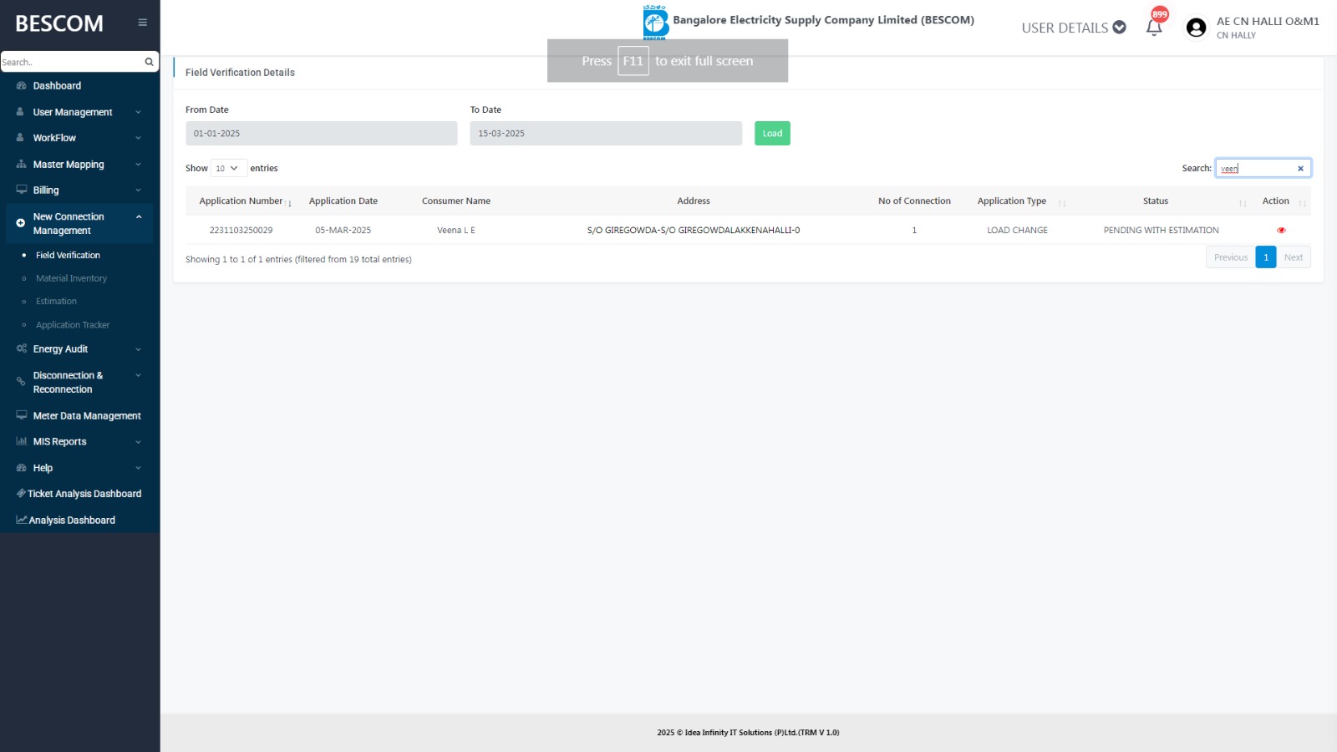Toggle the sidebar hamburger menu icon
The image size is (1337, 752).
142,23
